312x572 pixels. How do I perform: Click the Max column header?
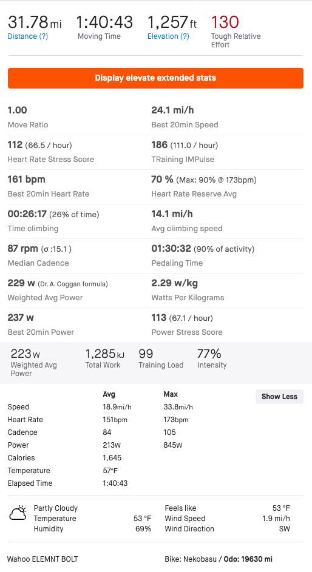click(x=171, y=394)
